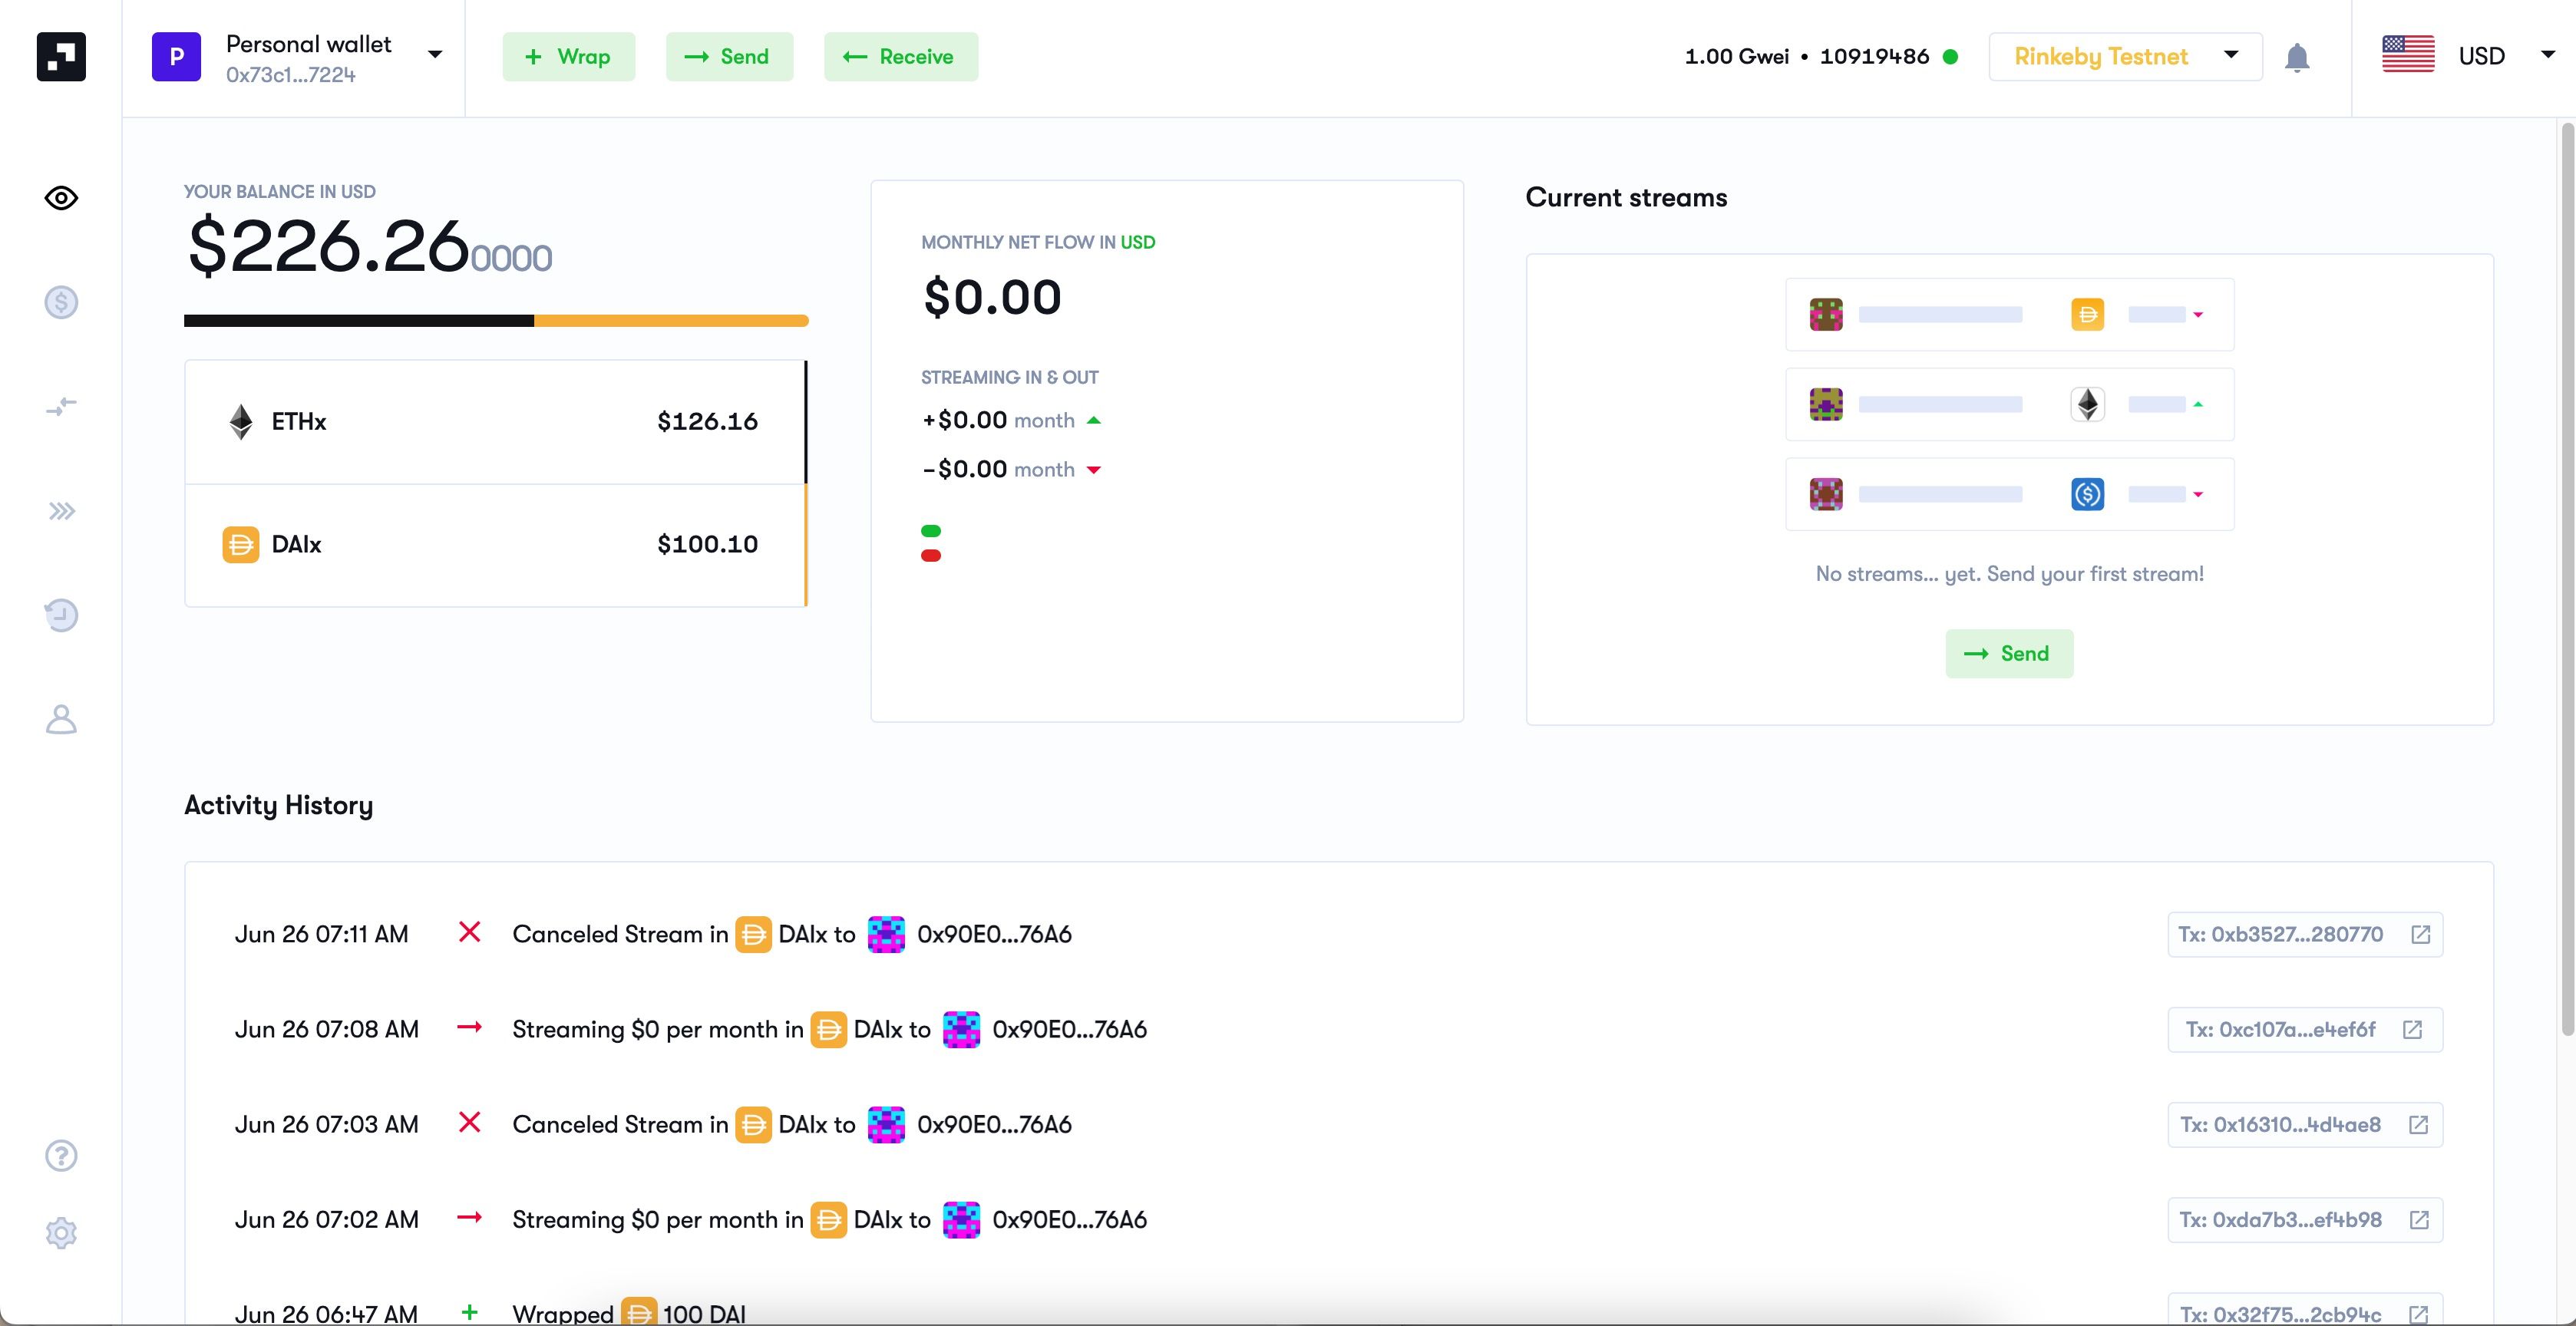Click the purple P wallet avatar
This screenshot has width=2576, height=1326.
pyautogui.click(x=176, y=56)
